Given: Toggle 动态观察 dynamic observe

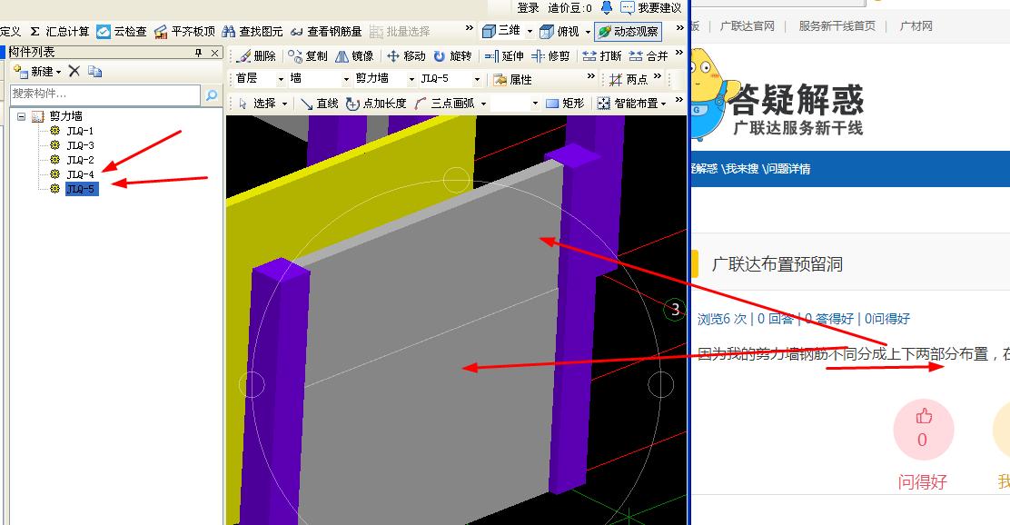Looking at the screenshot, I should pyautogui.click(x=628, y=31).
